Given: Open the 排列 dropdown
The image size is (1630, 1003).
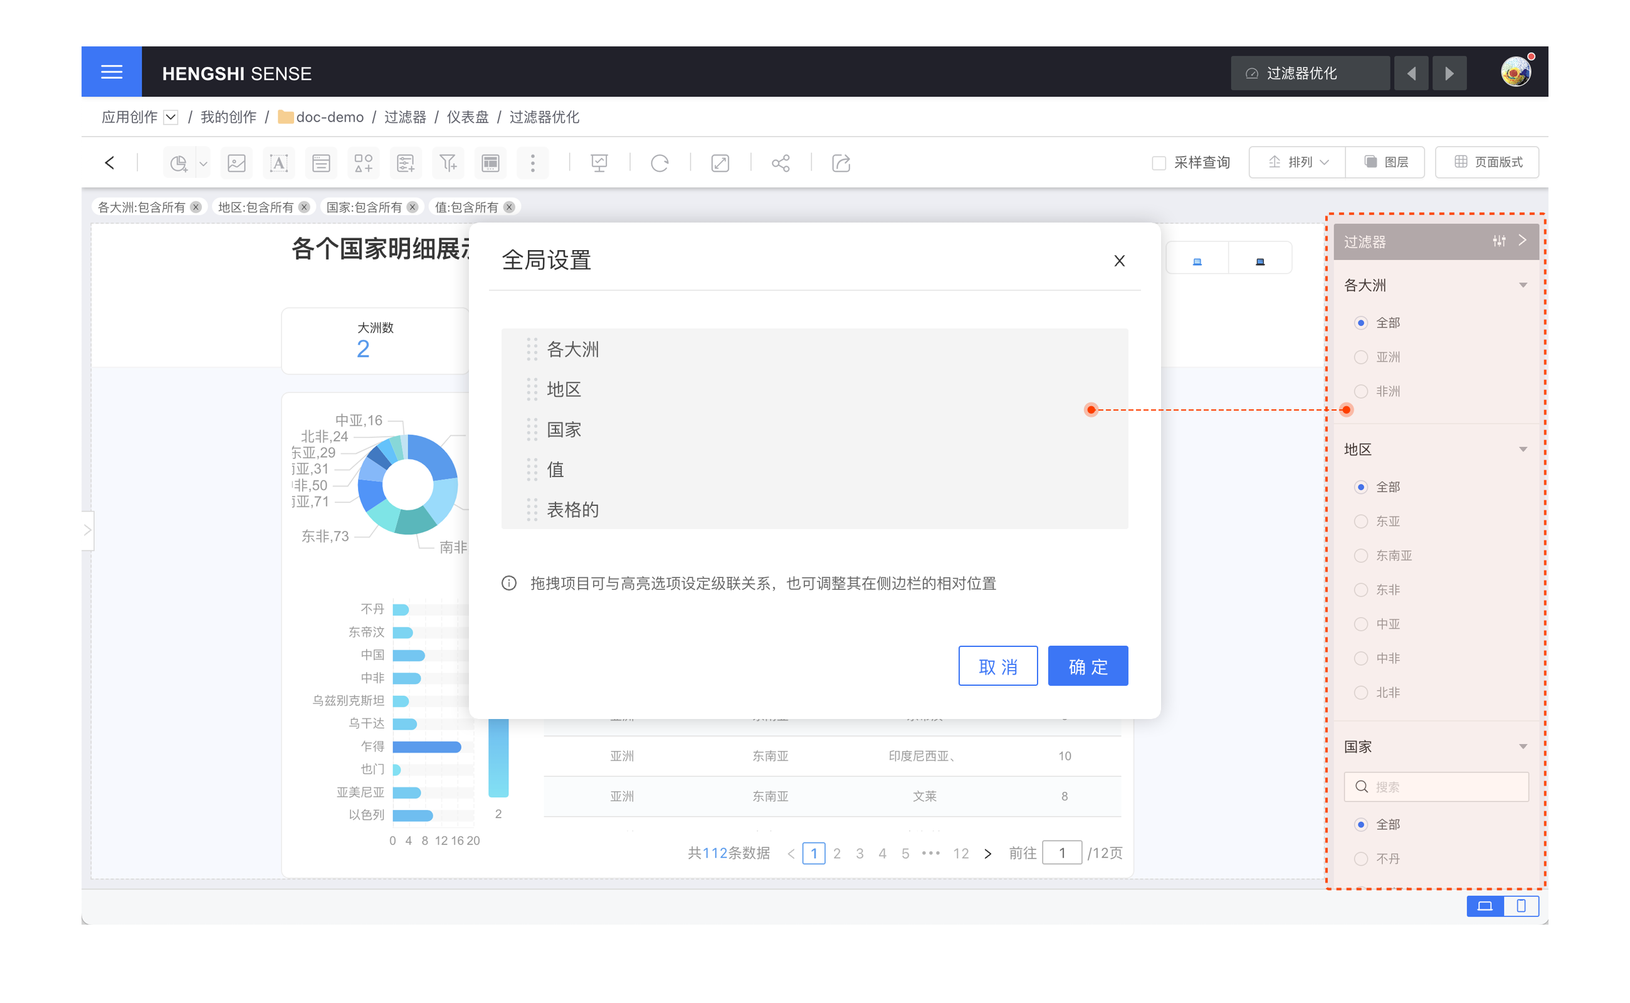Looking at the screenshot, I should pos(1297,162).
